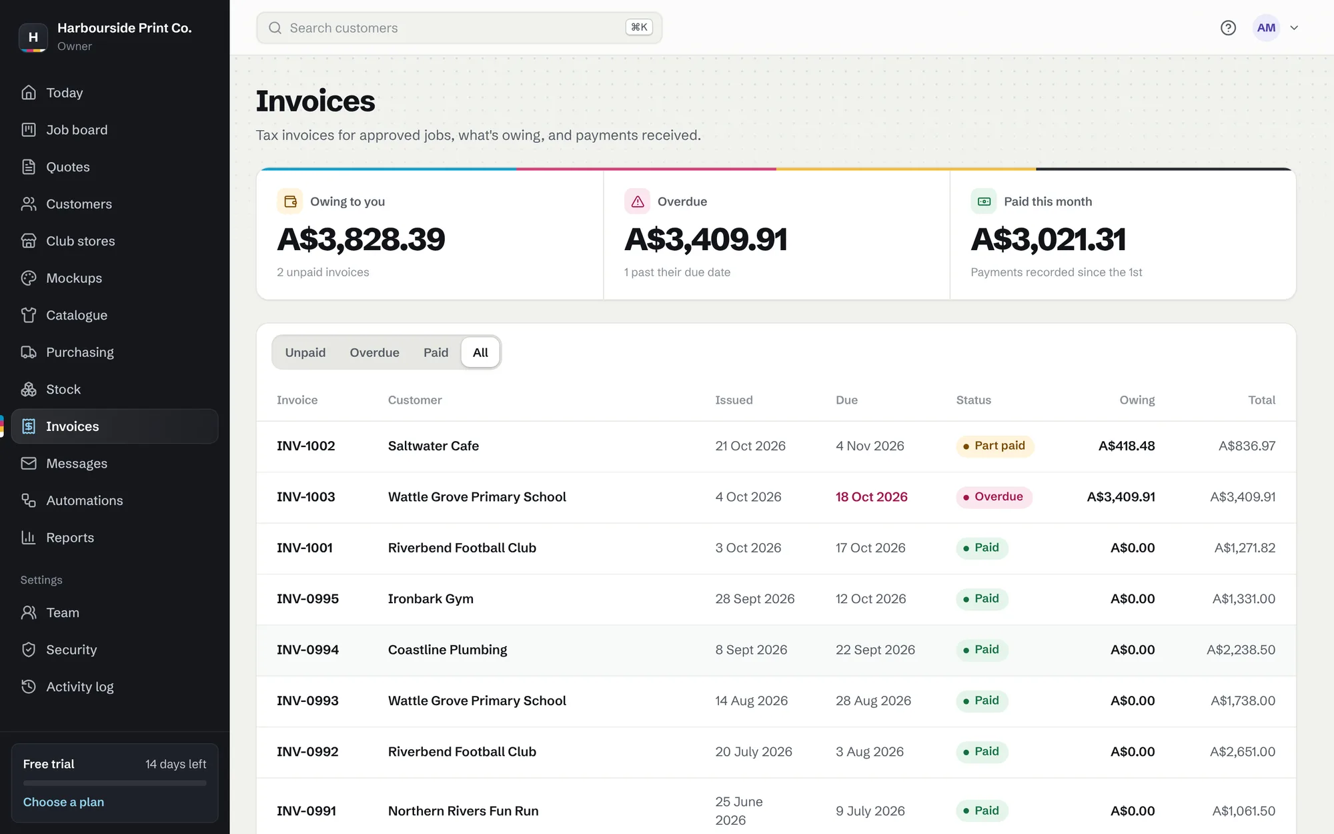Select the All invoices tab
The height and width of the screenshot is (834, 1334).
480,352
